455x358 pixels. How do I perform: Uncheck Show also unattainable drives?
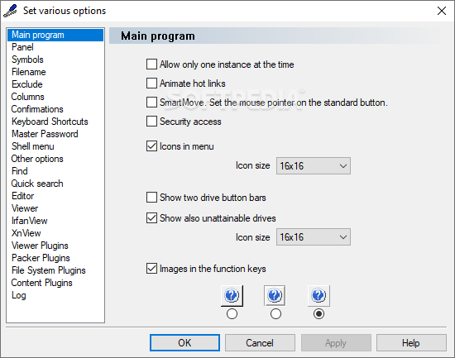tap(151, 218)
